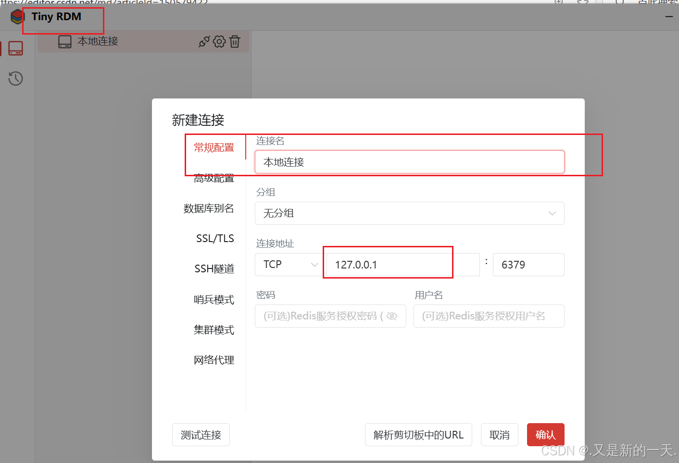Expand the 分组 group dropdown
Image resolution: width=679 pixels, height=463 pixels.
click(409, 213)
